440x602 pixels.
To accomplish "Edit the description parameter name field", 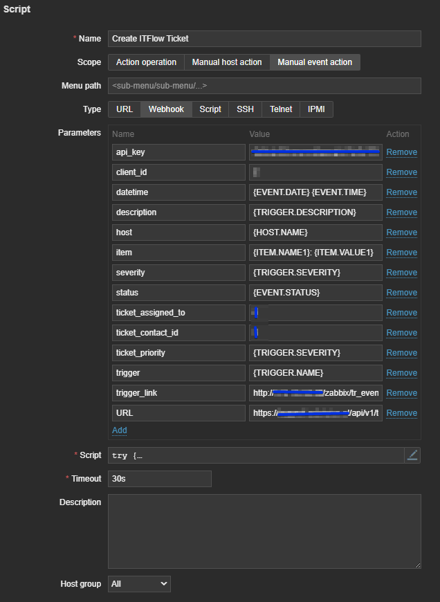I will pyautogui.click(x=179, y=212).
